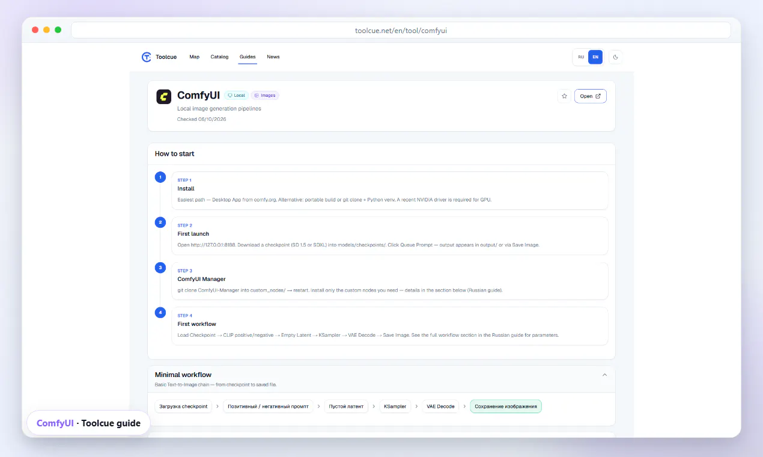Viewport: 763px width, 457px height.
Task: Open ComfyUI external site button
Action: 591,96
